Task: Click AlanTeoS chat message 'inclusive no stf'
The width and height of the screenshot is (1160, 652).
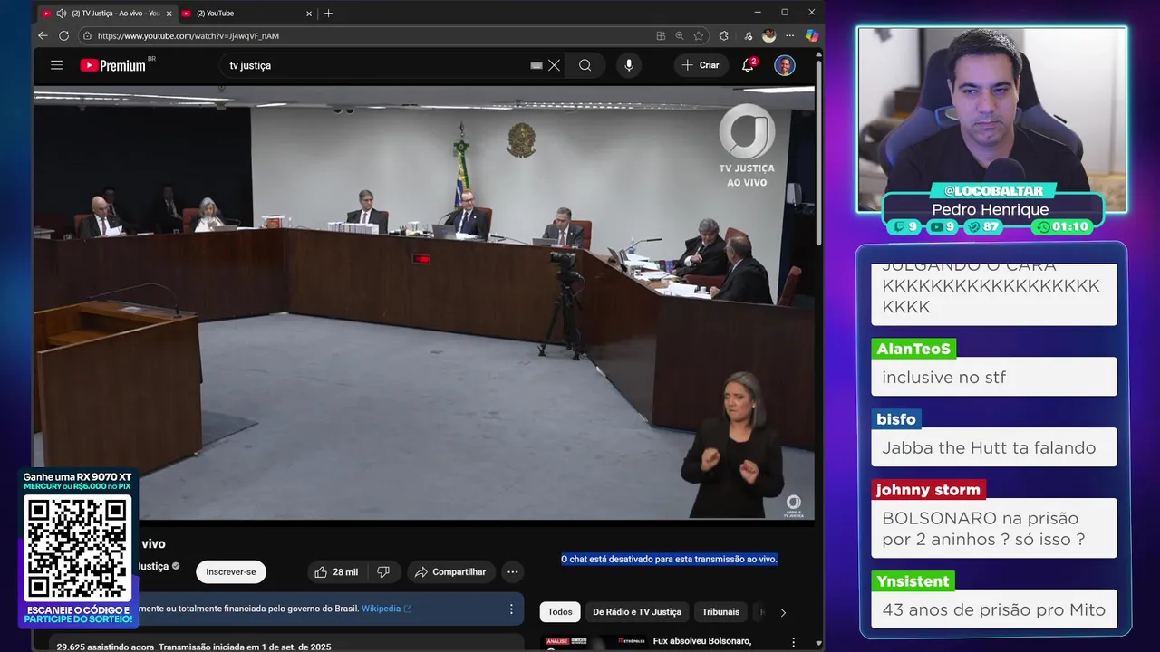Action: (993, 377)
